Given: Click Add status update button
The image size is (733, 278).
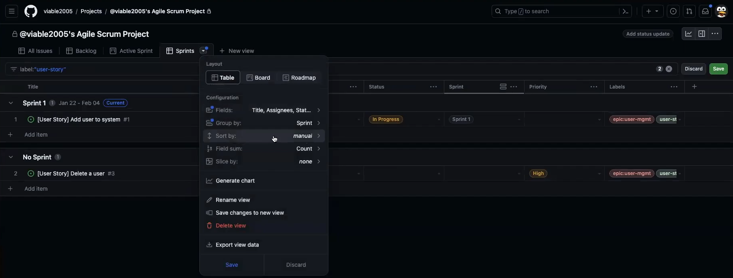Looking at the screenshot, I should click(x=648, y=34).
